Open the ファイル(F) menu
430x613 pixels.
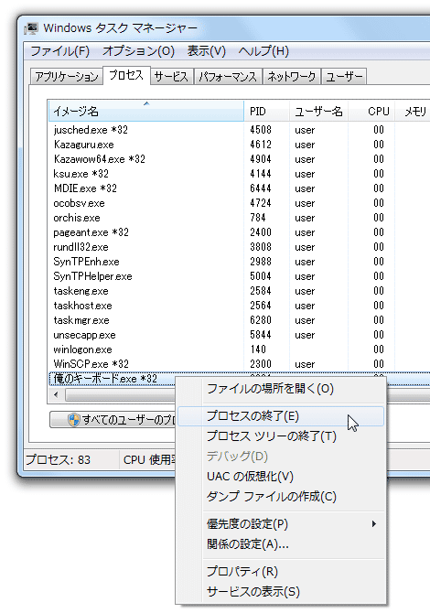59,51
